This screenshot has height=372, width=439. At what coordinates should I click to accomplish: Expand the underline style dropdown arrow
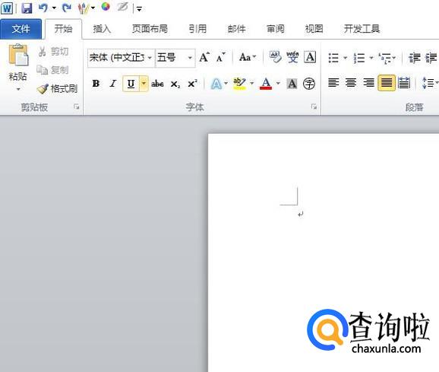click(x=144, y=84)
